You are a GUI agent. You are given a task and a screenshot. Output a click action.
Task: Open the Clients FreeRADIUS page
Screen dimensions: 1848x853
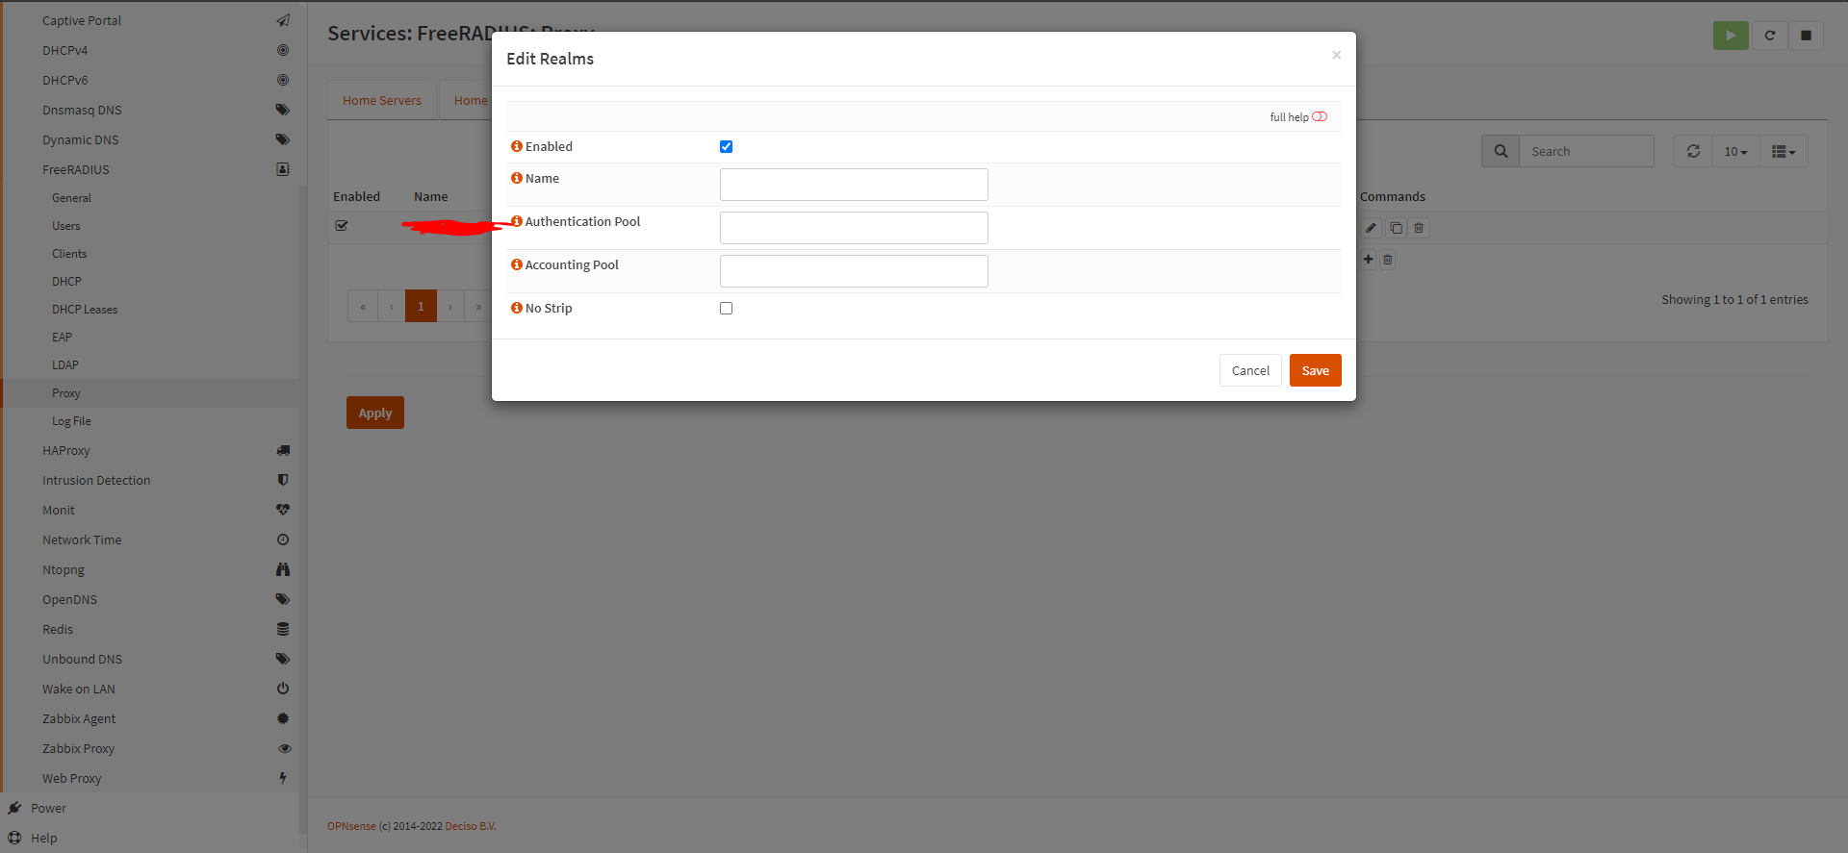(x=69, y=253)
